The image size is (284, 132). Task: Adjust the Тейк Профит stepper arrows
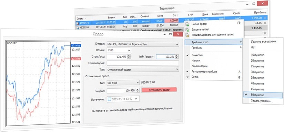point(177,57)
